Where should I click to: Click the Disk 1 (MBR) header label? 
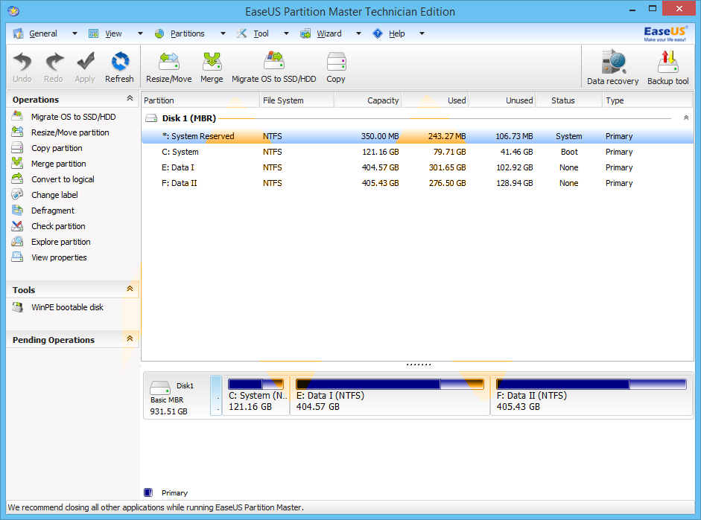click(x=188, y=118)
